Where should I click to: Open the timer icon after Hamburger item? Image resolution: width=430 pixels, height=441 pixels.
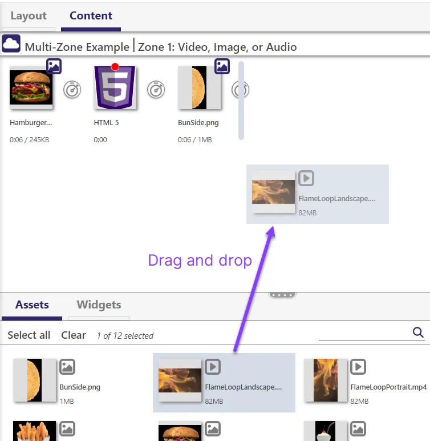(x=72, y=90)
